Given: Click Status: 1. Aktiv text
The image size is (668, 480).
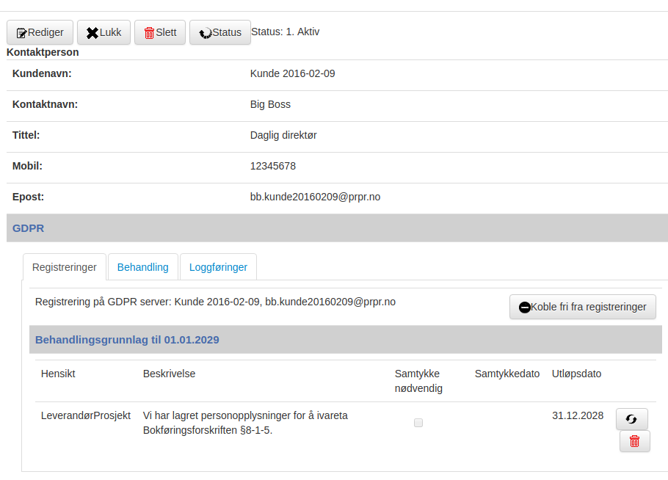Looking at the screenshot, I should coord(285,32).
